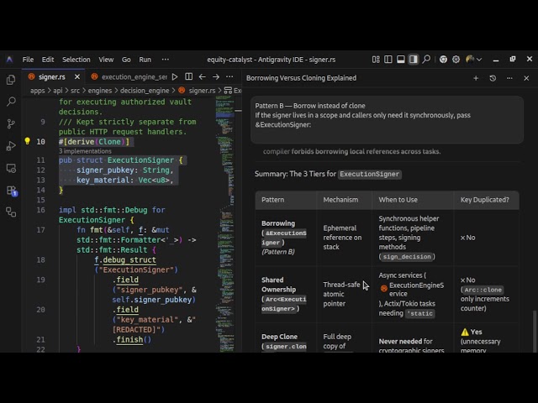Split the editor with the split icon

click(188, 76)
